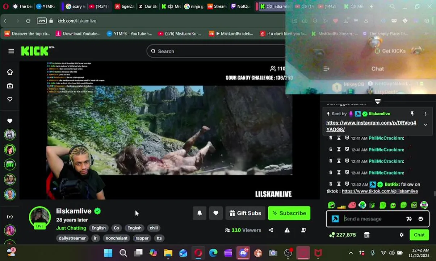Click the 227,875 channel points balance
This screenshot has height=261, width=436.
(x=343, y=235)
